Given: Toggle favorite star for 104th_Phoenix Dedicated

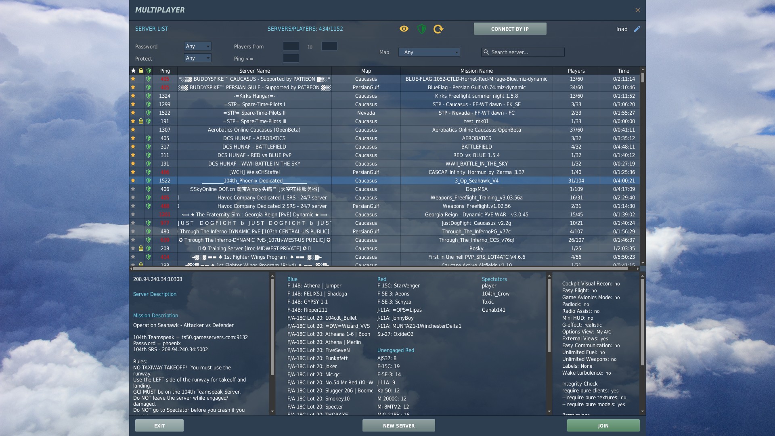Looking at the screenshot, I should (133, 180).
